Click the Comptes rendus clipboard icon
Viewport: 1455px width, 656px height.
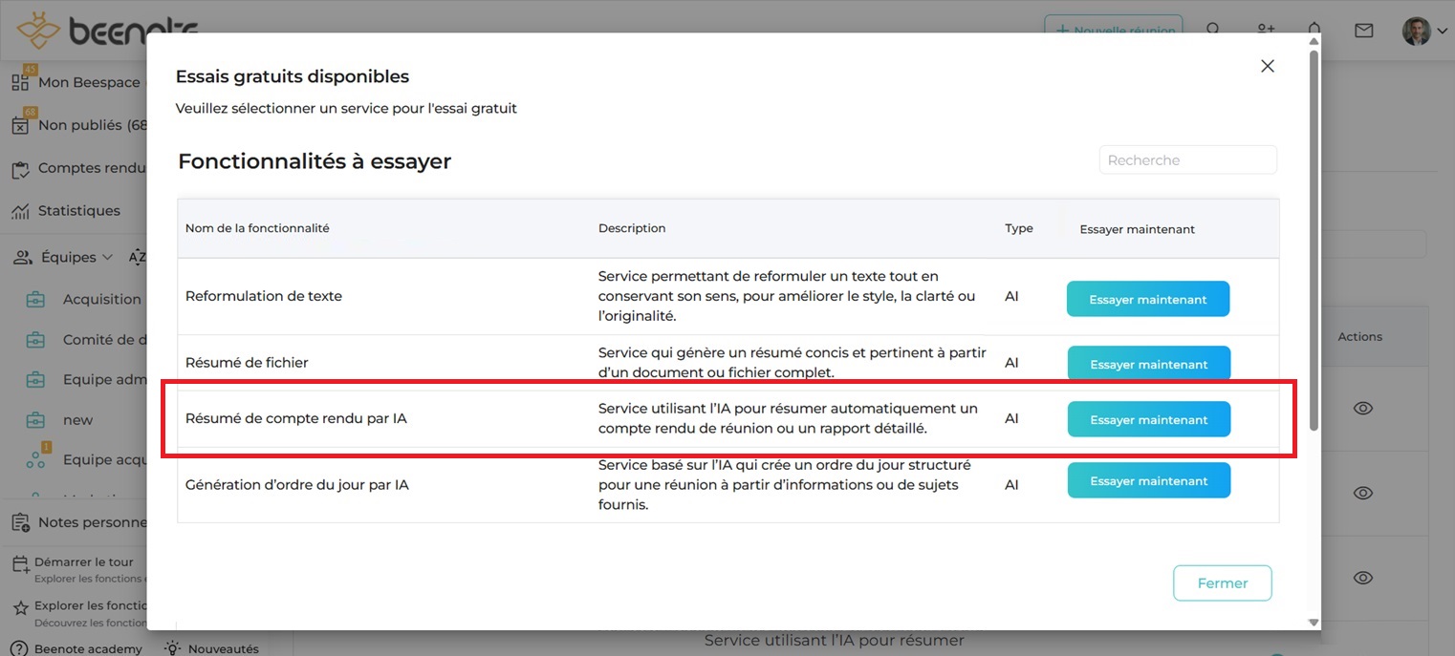click(x=20, y=169)
